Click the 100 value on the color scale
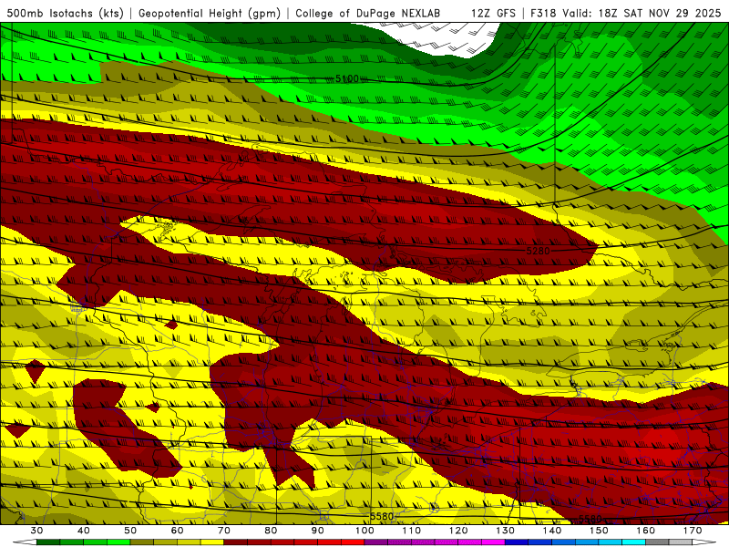The image size is (729, 547). 364,531
